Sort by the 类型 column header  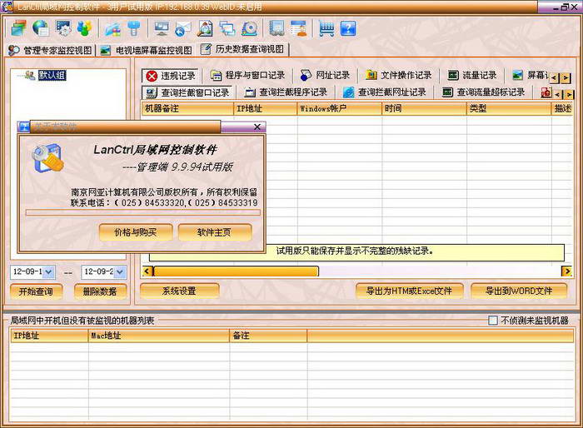coord(509,108)
